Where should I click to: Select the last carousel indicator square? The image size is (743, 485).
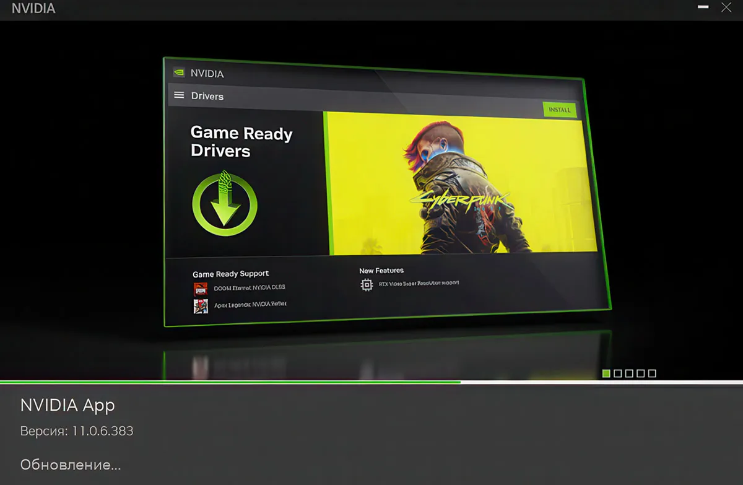click(x=653, y=373)
